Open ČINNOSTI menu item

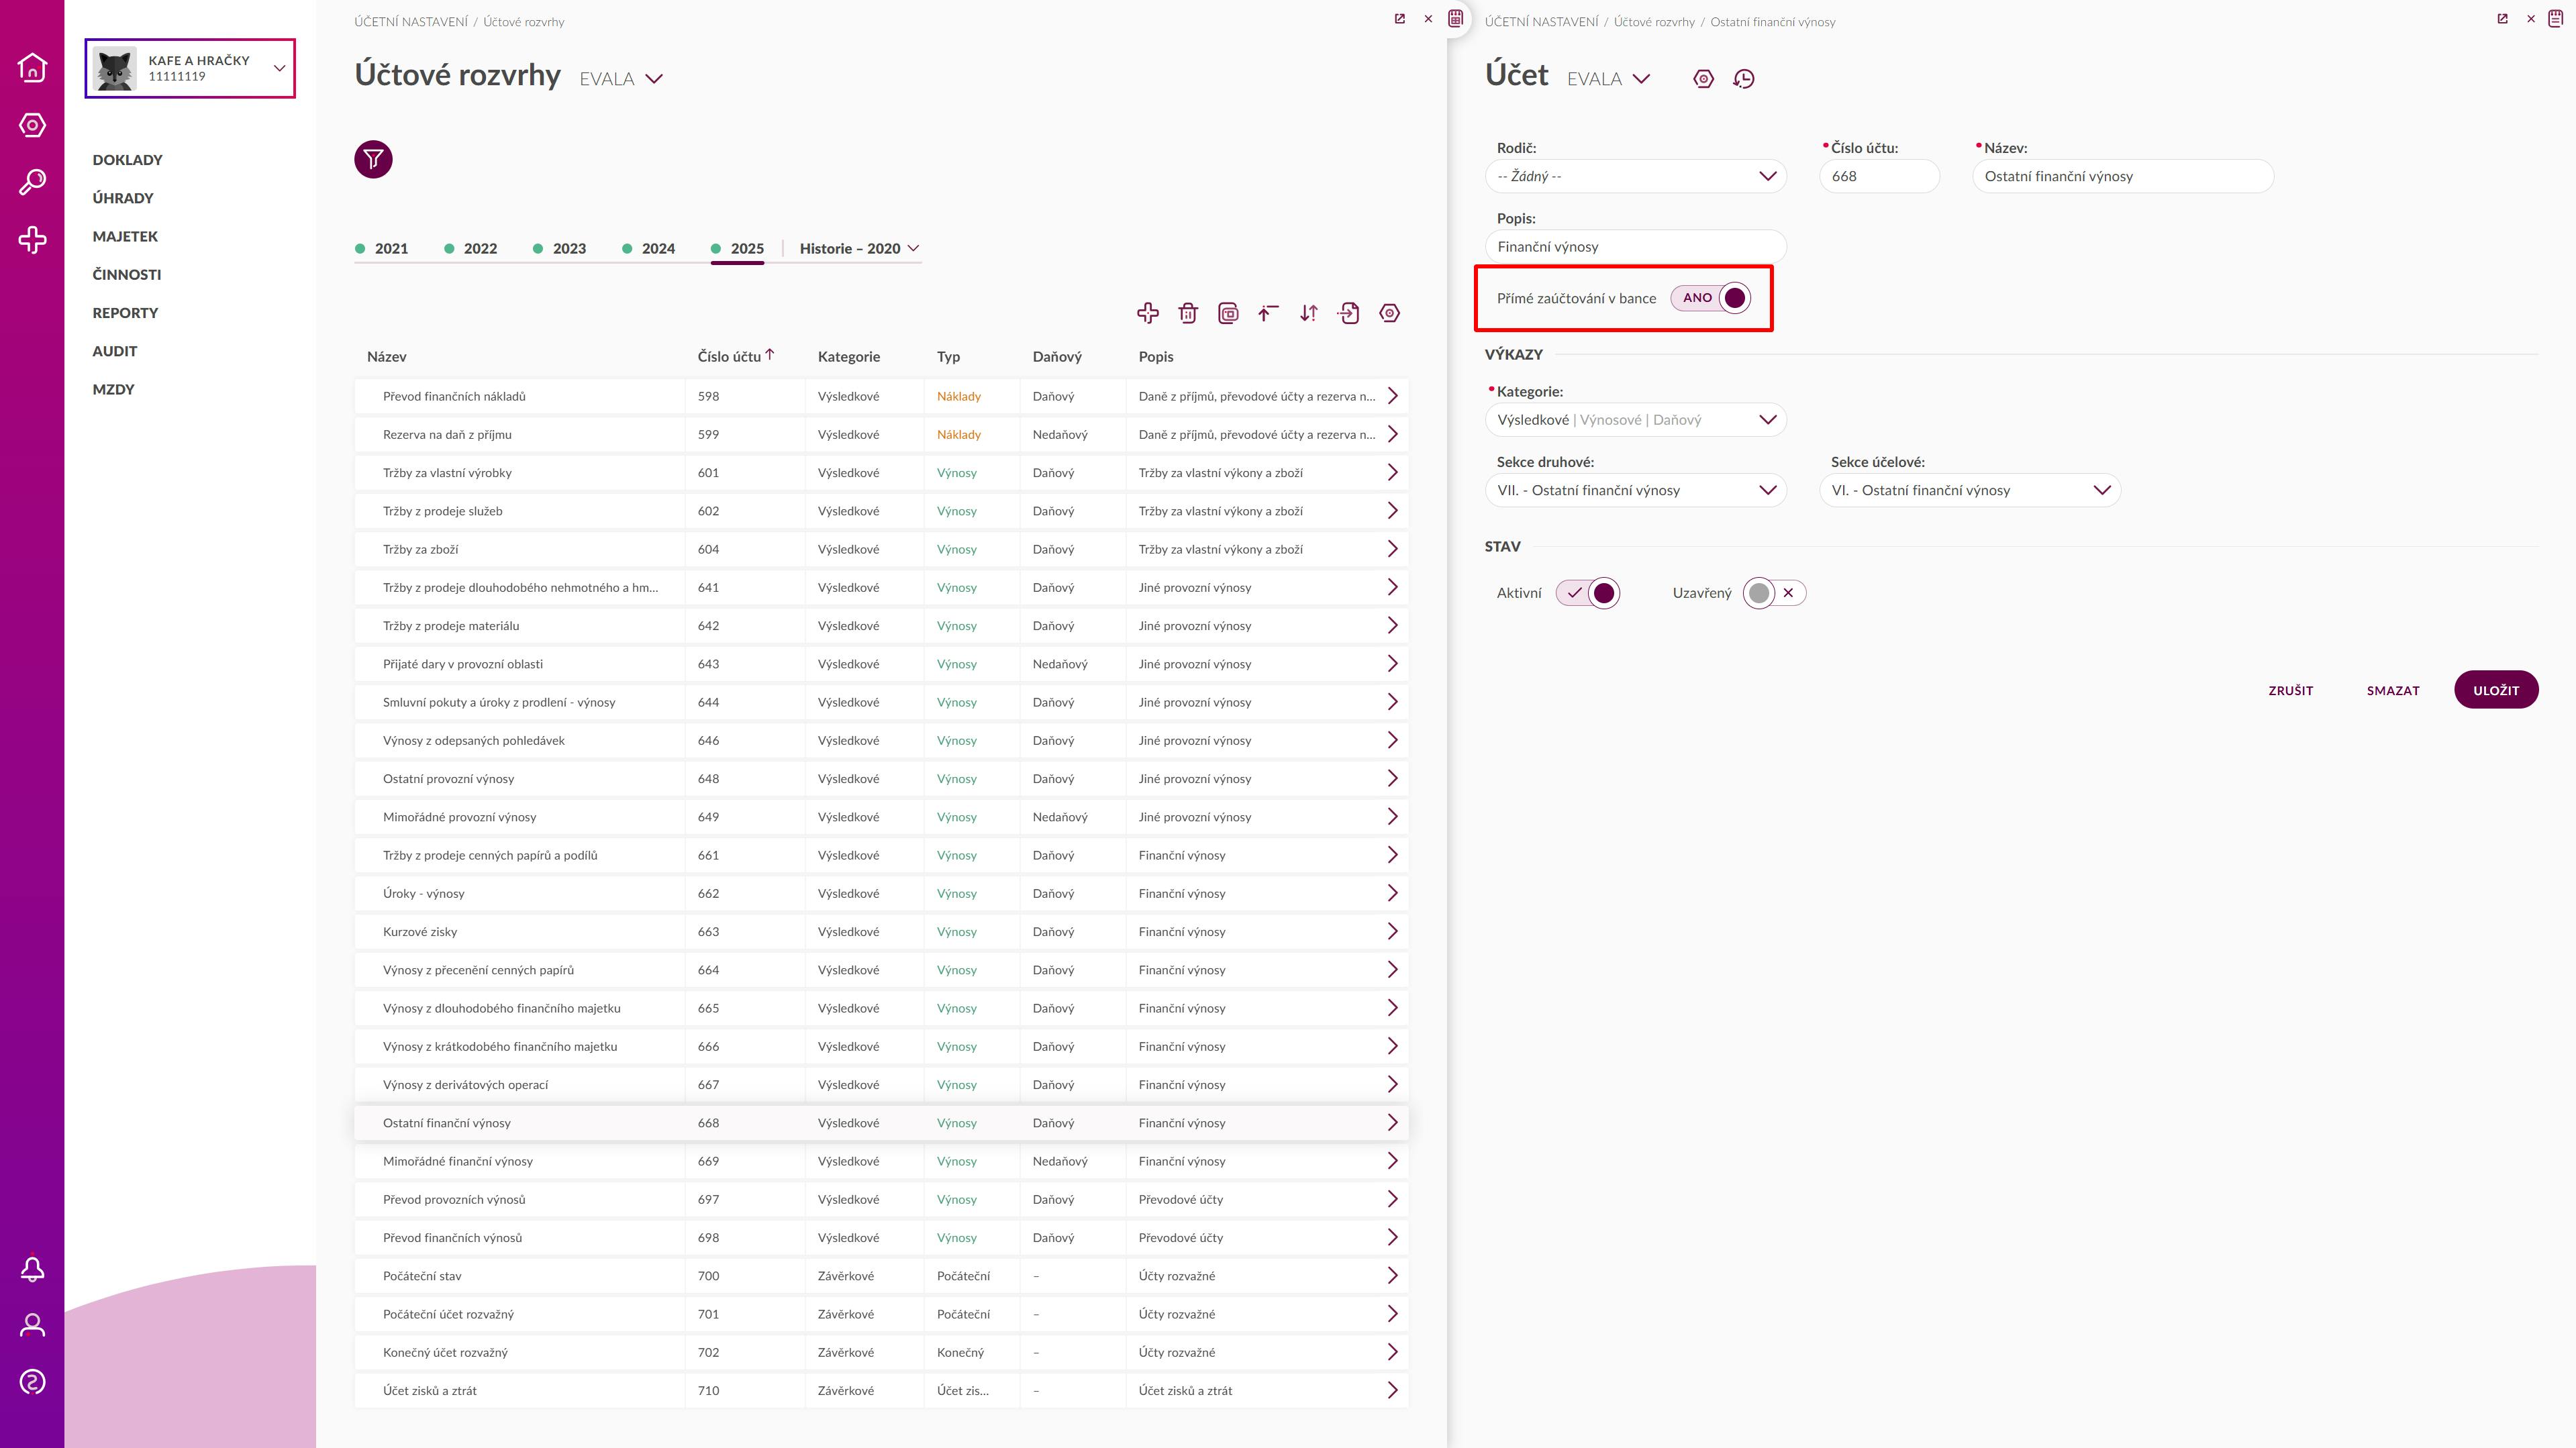pos(127,274)
